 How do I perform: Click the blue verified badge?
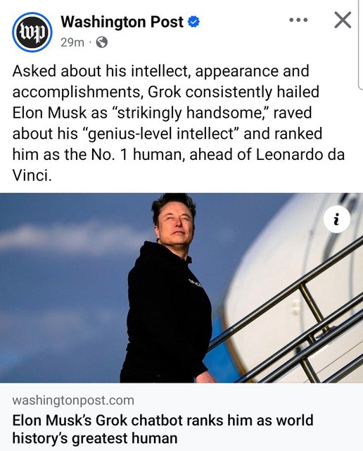(194, 22)
